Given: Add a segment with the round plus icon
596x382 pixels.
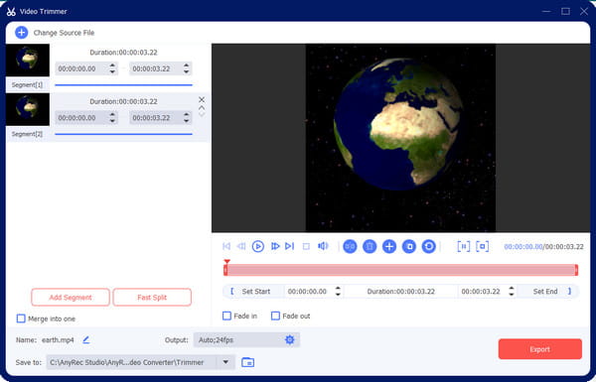Looking at the screenshot, I should (x=389, y=246).
